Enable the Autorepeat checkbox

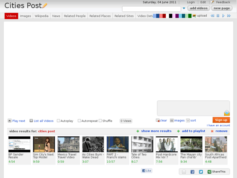[x=79, y=121]
